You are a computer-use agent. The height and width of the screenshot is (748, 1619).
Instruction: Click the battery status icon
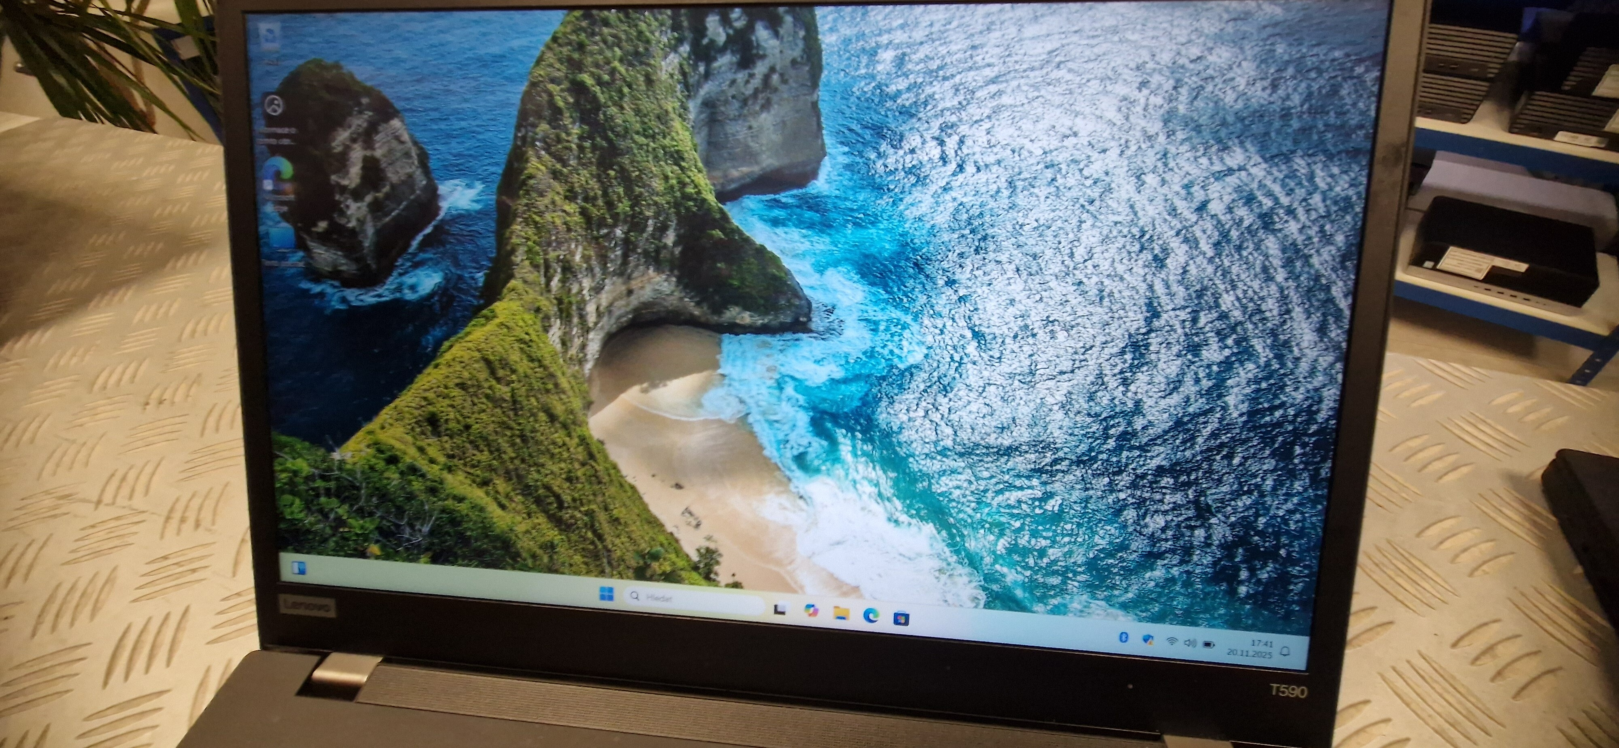tap(1208, 644)
